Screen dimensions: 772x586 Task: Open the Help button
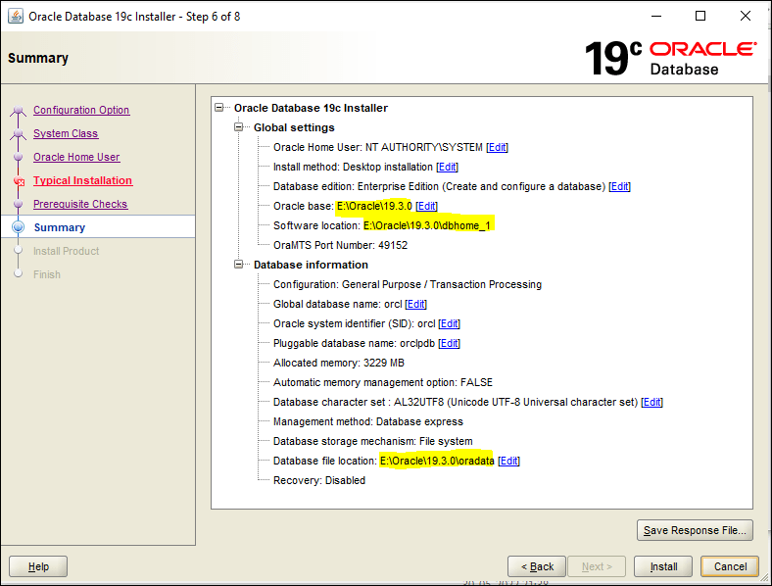[38, 566]
